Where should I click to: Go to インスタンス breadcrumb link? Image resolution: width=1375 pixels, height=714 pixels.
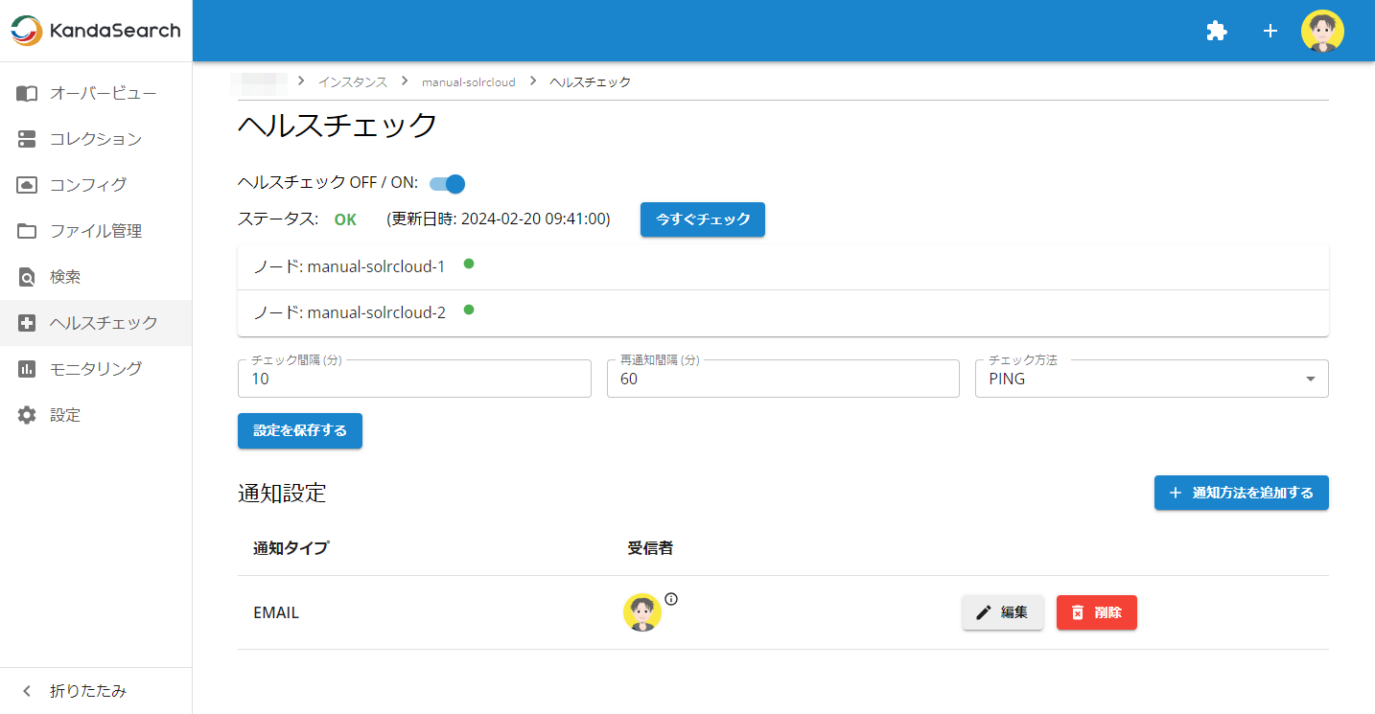[x=353, y=82]
